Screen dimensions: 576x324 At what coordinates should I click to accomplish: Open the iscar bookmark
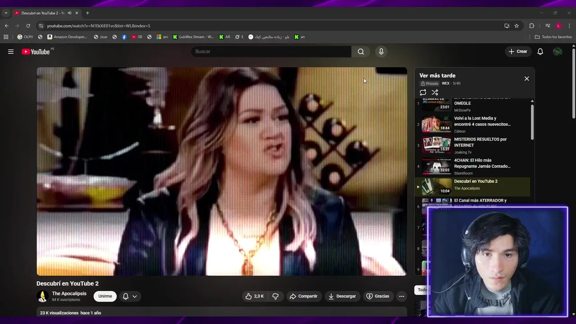pos(100,37)
